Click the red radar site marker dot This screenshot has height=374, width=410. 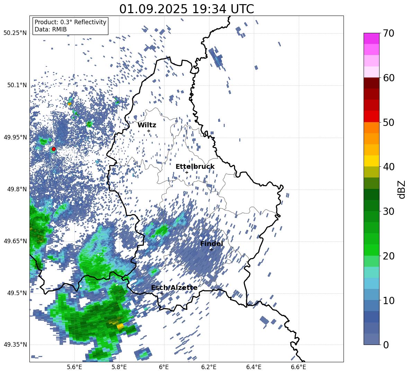point(54,149)
